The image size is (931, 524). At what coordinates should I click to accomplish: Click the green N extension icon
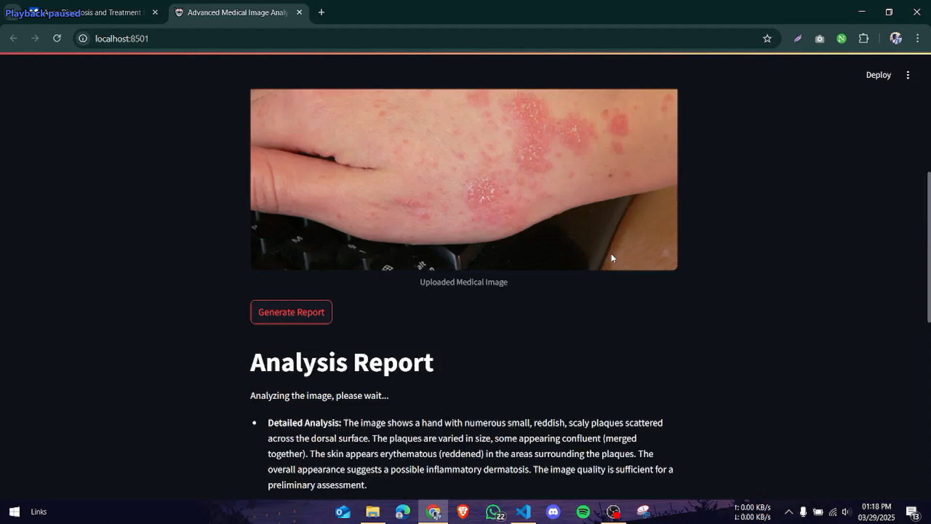pos(841,38)
